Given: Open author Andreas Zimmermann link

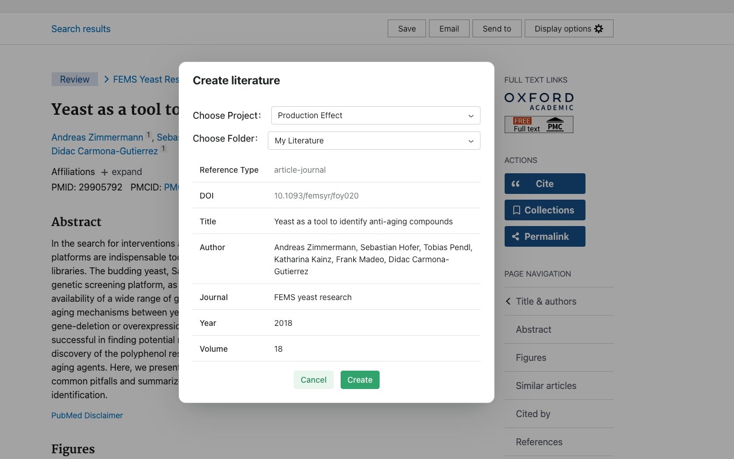Looking at the screenshot, I should 97,137.
